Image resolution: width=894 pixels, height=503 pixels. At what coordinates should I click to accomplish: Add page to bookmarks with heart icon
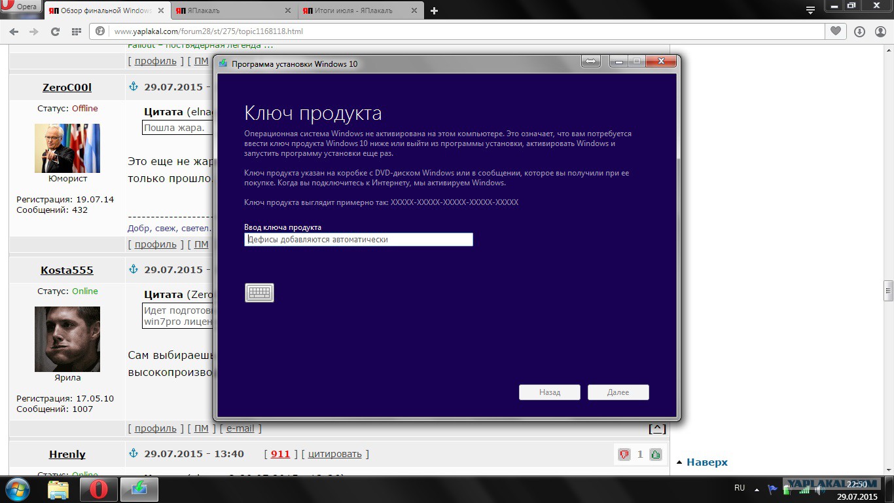pyautogui.click(x=836, y=31)
